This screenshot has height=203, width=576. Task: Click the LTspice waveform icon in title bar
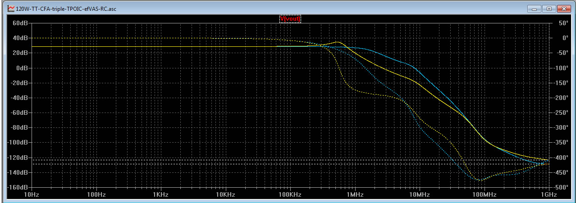coord(11,9)
